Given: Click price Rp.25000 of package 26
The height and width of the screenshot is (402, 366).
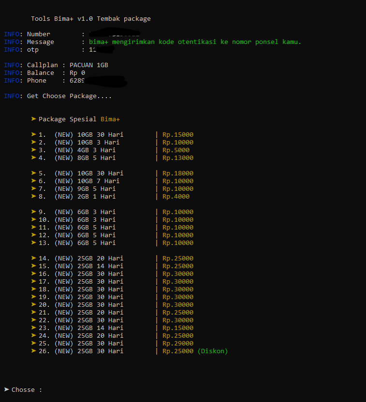Looking at the screenshot, I should 178,351.
